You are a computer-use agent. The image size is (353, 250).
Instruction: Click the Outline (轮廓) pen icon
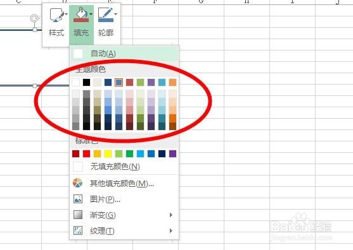click(106, 15)
